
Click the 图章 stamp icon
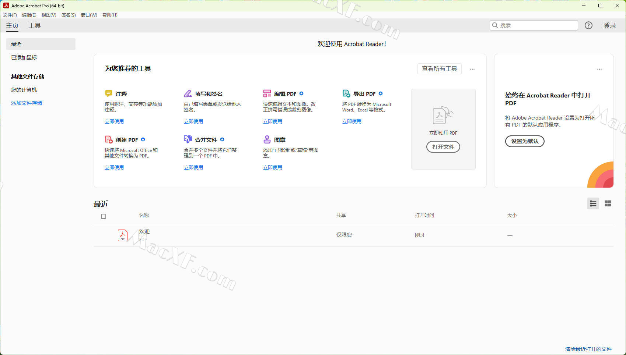click(x=267, y=139)
